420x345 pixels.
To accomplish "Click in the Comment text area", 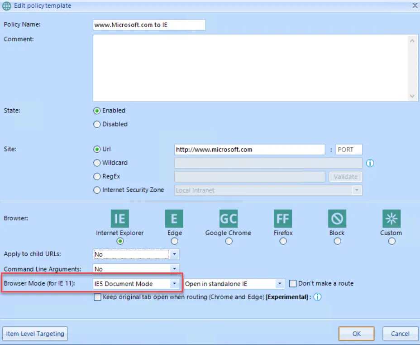I will (x=250, y=68).
